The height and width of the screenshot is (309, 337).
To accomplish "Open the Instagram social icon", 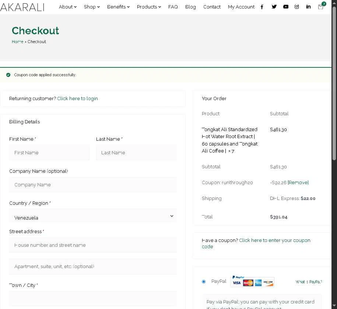I will pos(296,7).
